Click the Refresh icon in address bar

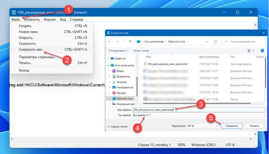pos(215,41)
